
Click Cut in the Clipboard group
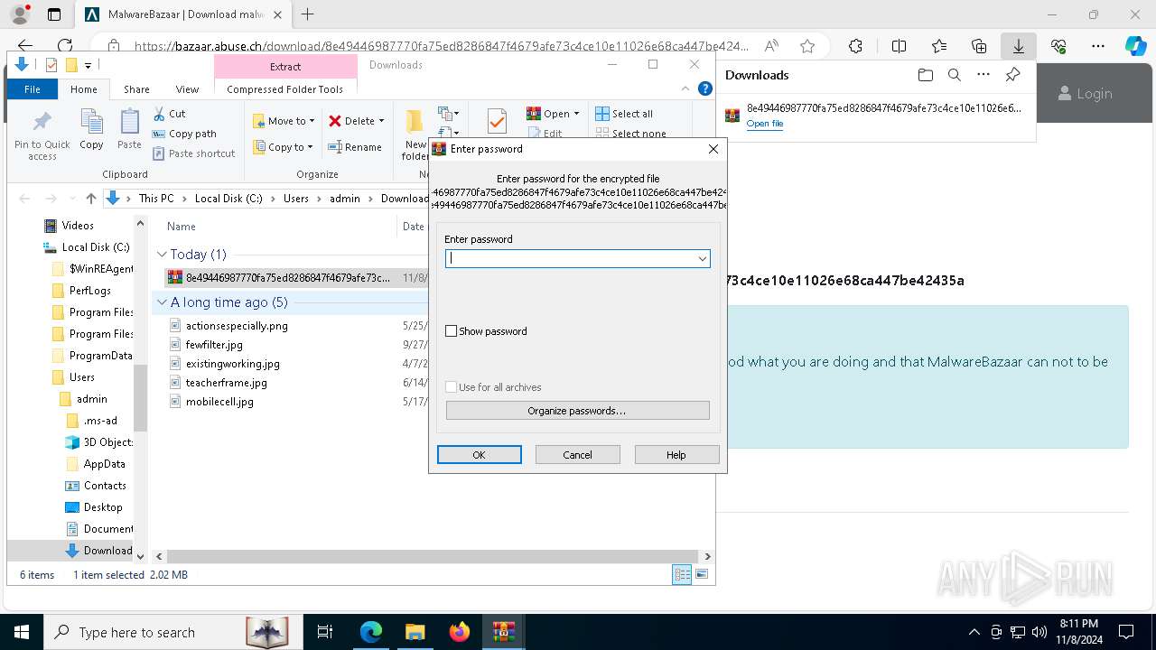169,114
